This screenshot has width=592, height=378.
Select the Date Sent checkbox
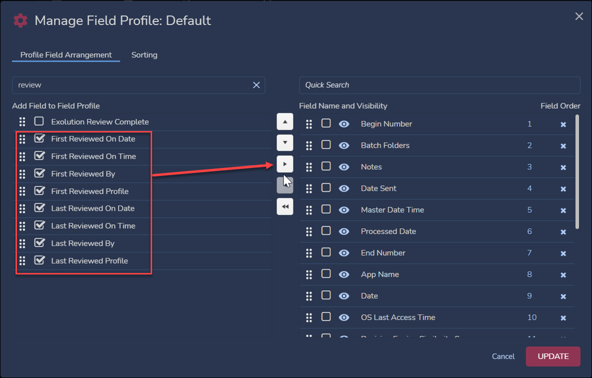click(326, 188)
